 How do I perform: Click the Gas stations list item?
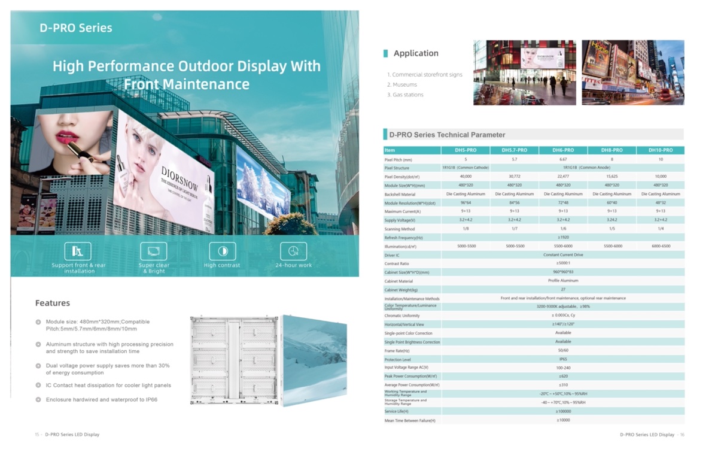(x=405, y=95)
